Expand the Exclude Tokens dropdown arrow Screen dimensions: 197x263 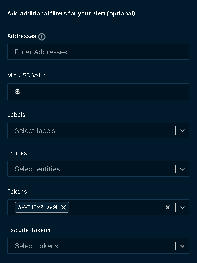(x=182, y=246)
